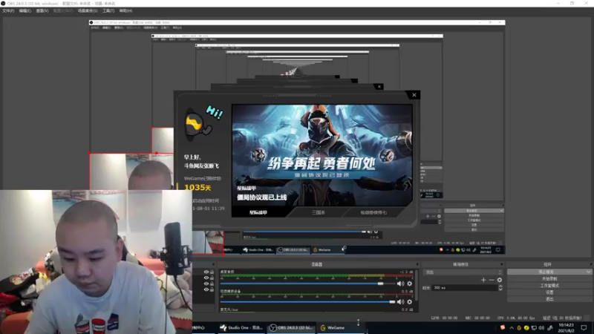Open the Edit (编辑) menu
Screen dimensions: 594x334
(x=25, y=11)
